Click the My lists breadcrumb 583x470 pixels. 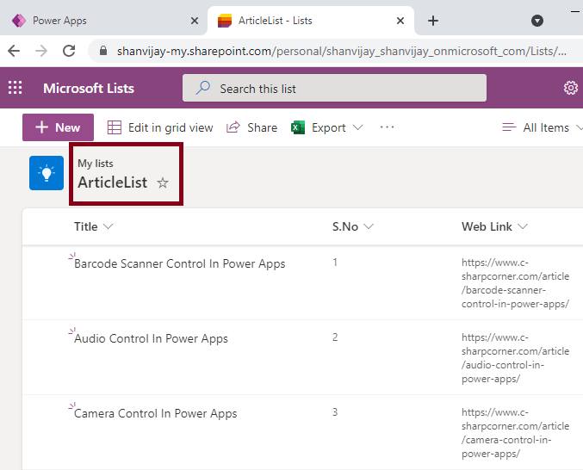click(x=96, y=164)
